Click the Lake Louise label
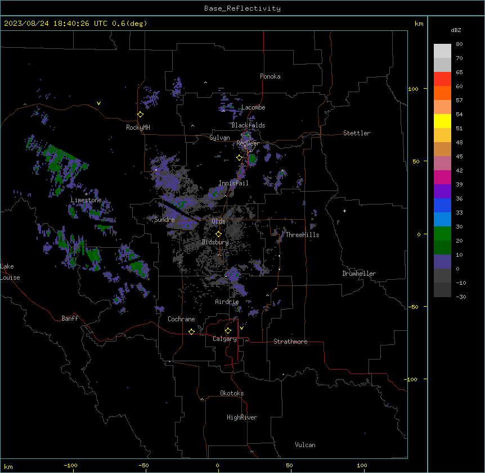 click(x=10, y=272)
